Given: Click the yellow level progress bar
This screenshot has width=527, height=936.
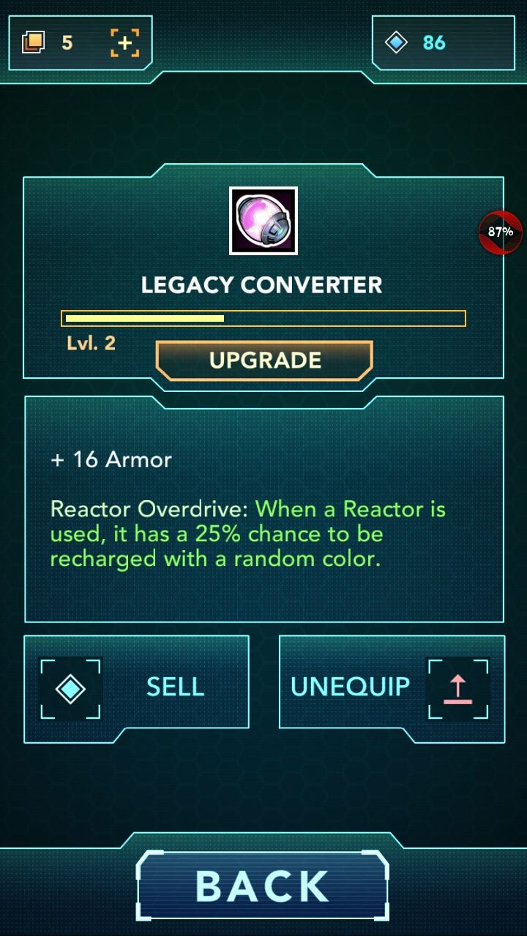Looking at the screenshot, I should (x=263, y=319).
